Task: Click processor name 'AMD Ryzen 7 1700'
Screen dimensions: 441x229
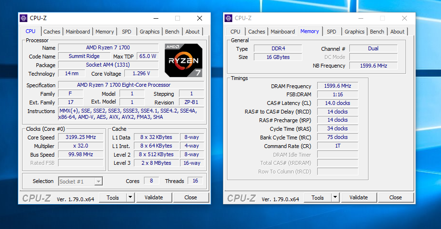Action: tap(108, 48)
